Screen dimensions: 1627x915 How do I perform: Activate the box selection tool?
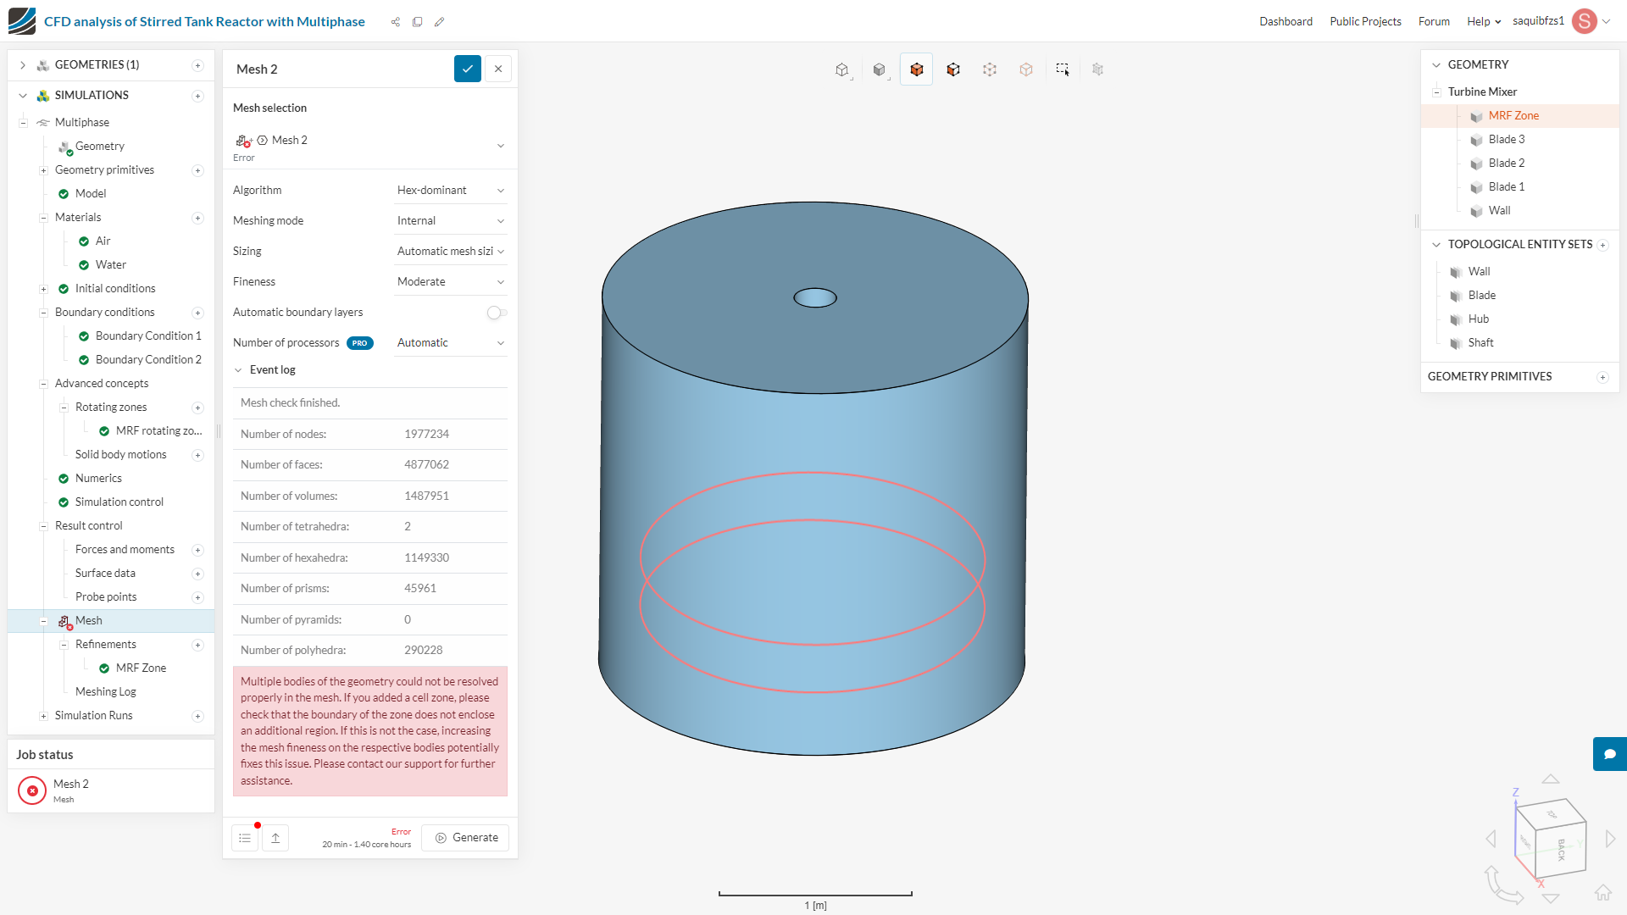[x=1063, y=69]
